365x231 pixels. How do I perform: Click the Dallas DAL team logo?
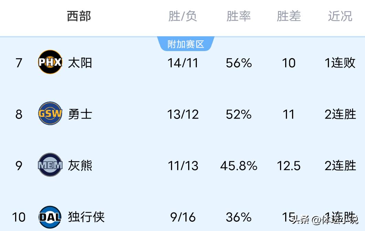(x=50, y=217)
